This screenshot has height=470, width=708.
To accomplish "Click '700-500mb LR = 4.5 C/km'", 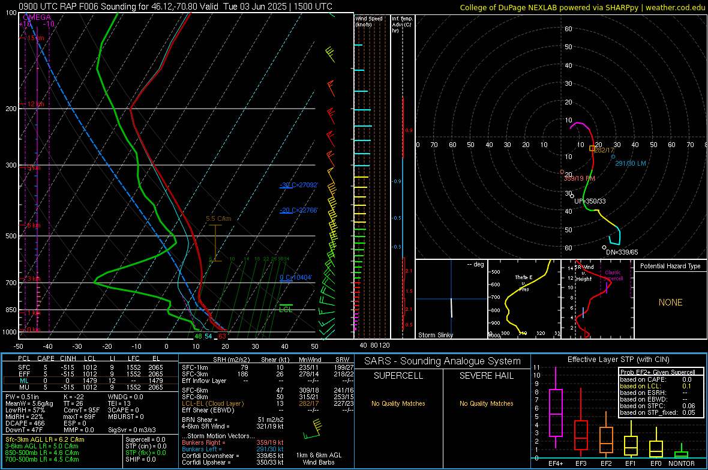I will click(x=42, y=459).
